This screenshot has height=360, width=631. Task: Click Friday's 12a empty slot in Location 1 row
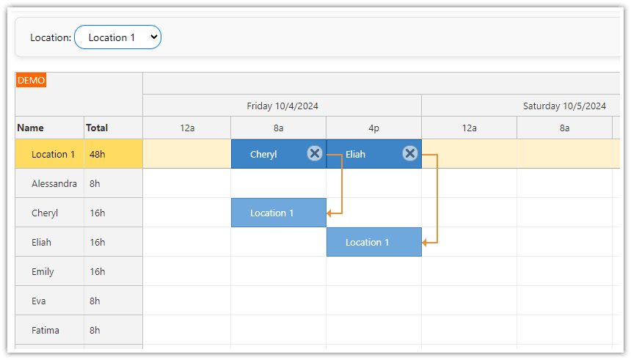pyautogui.click(x=186, y=154)
